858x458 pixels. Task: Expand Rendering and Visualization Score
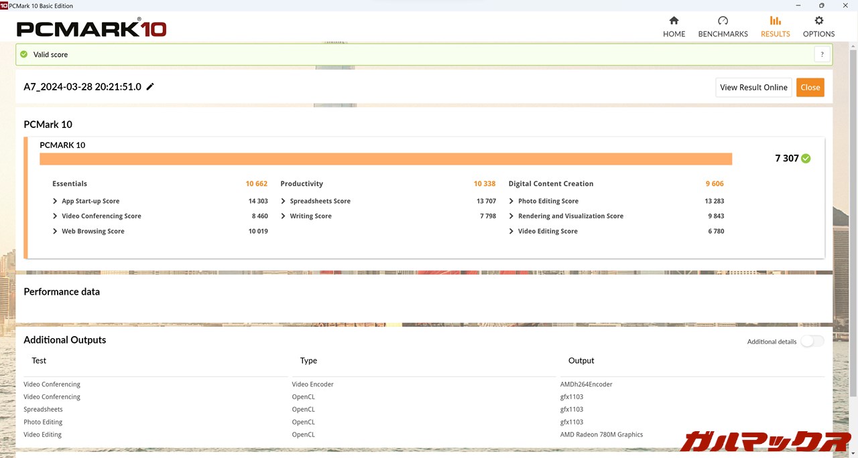[511, 216]
